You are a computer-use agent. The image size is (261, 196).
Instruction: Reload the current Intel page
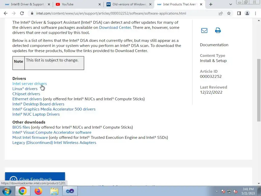point(22,13)
